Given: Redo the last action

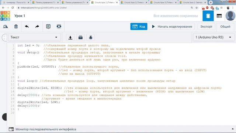Looking at the screenshot, I should pyautogui.click(x=37, y=27).
